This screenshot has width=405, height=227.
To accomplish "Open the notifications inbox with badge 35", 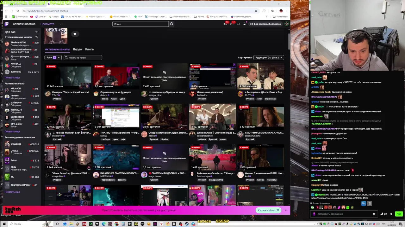I will pyautogui.click(x=225, y=24).
